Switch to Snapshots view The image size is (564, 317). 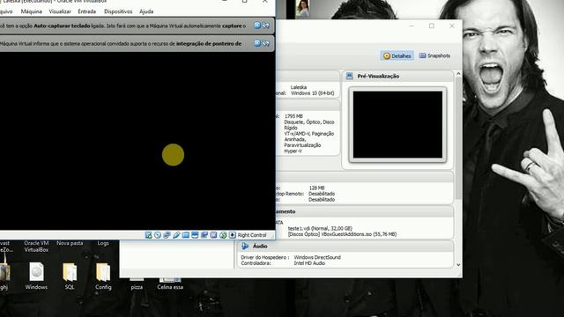click(x=434, y=55)
